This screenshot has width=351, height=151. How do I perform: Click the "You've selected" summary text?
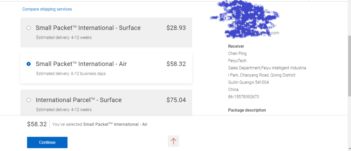point(100,124)
